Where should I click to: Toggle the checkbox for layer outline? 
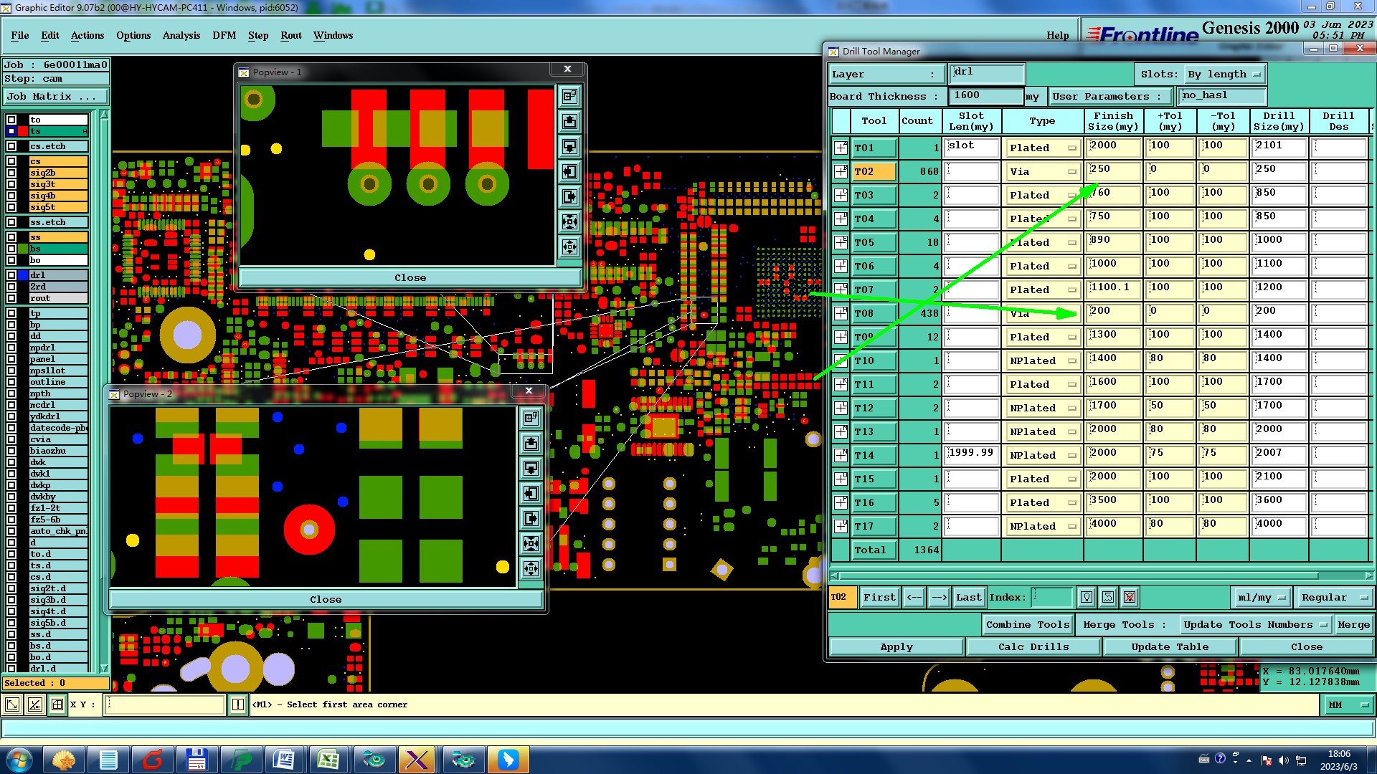(11, 382)
